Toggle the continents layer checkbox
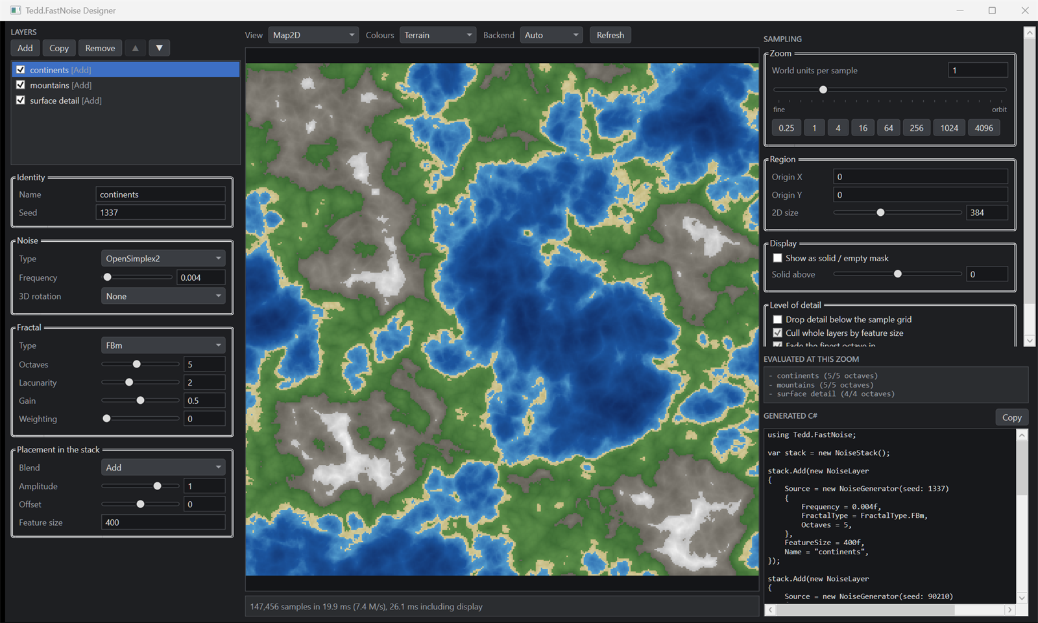The height and width of the screenshot is (623, 1038). coord(21,69)
